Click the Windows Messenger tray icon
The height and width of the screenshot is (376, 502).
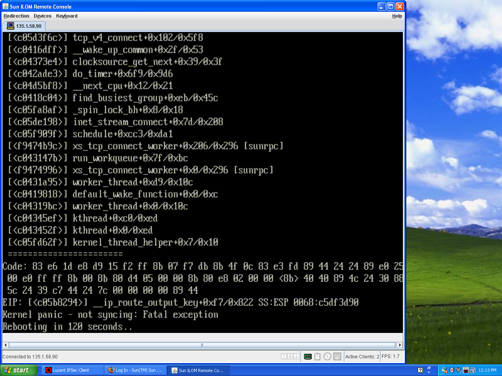click(x=444, y=370)
